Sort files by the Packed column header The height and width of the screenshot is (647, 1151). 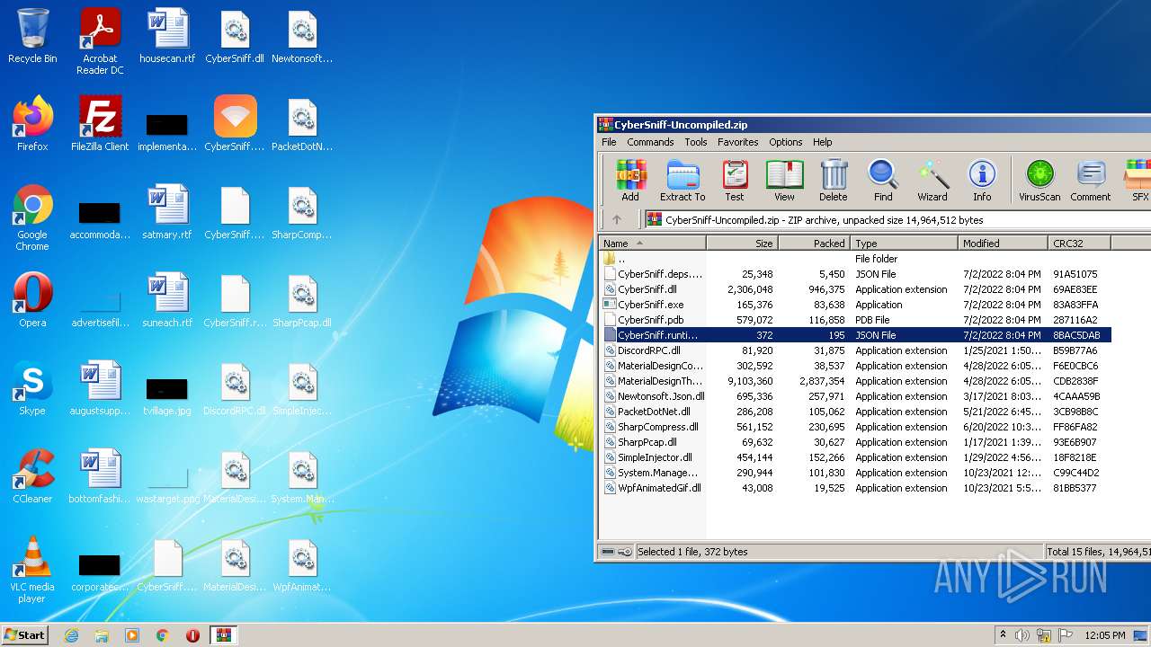814,243
